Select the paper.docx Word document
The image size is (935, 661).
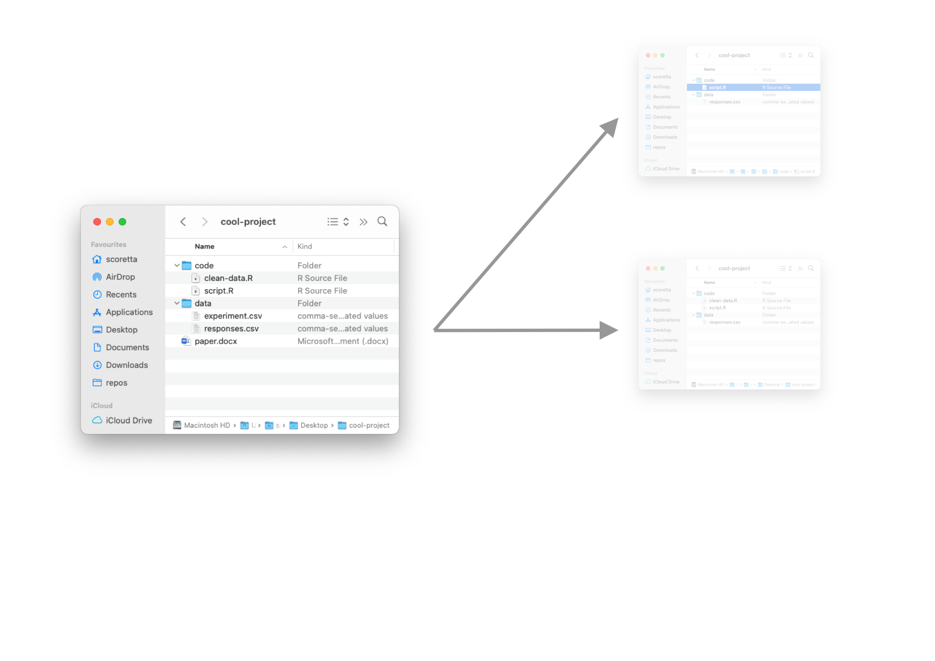pyautogui.click(x=215, y=341)
